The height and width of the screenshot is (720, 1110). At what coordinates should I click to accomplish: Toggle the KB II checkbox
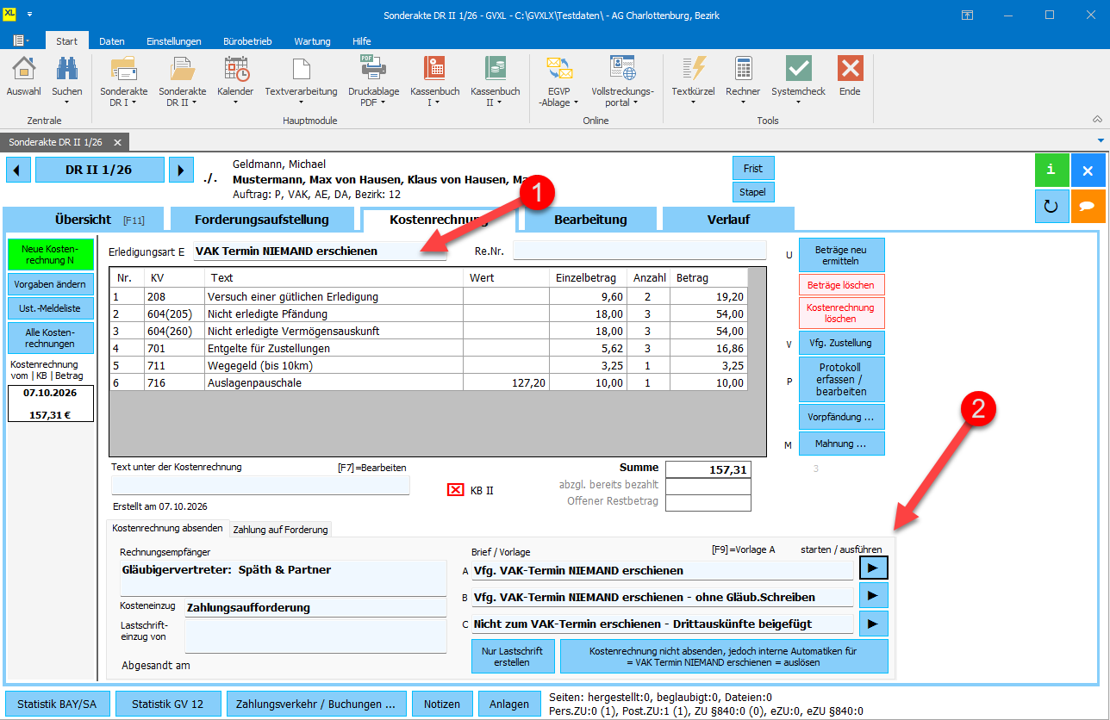point(455,490)
